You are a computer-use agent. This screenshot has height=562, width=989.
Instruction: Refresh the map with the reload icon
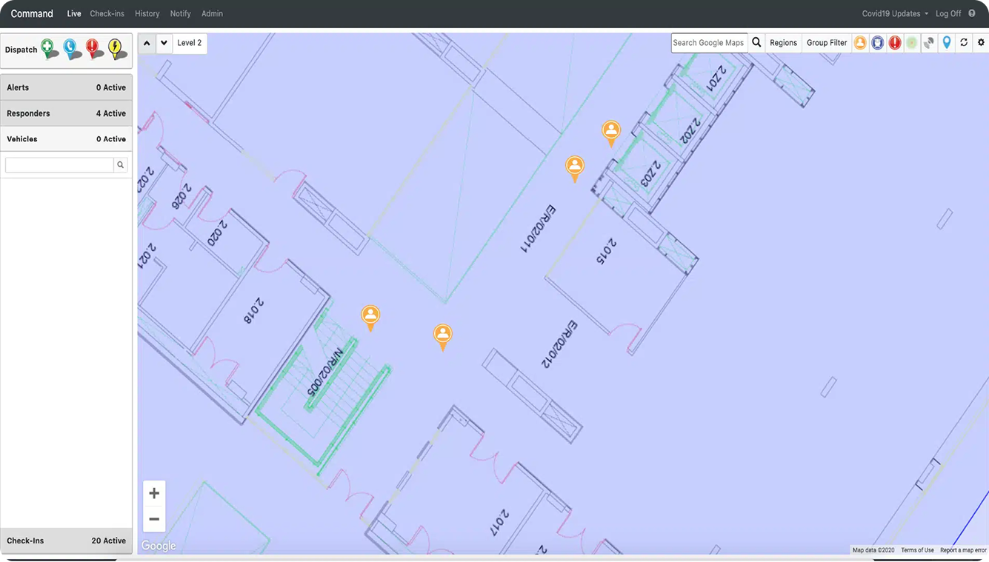tap(964, 43)
